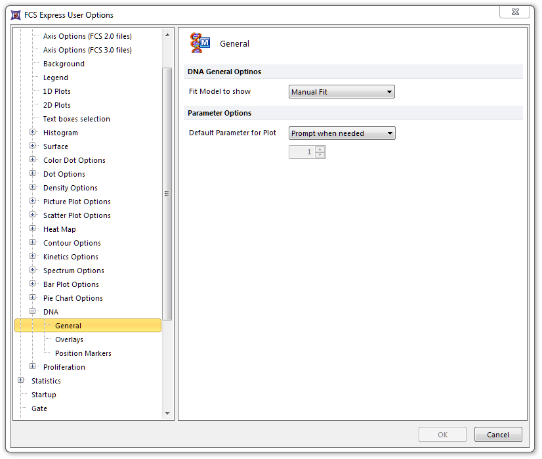Expand the Pie Chart Options node
Image resolution: width=542 pixels, height=459 pixels.
click(33, 297)
